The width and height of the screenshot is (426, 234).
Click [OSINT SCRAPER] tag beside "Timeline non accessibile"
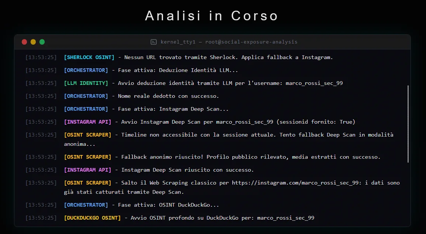(87, 135)
